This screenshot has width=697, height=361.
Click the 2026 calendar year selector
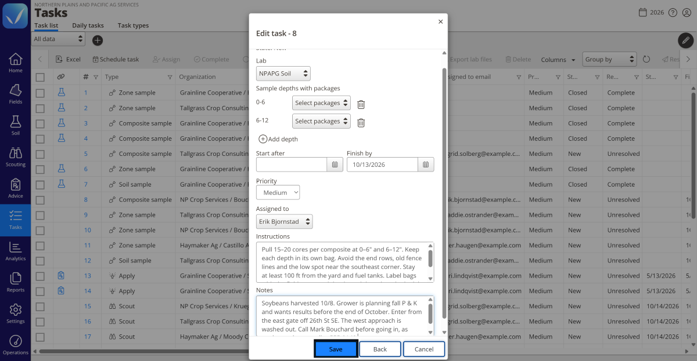pos(651,13)
